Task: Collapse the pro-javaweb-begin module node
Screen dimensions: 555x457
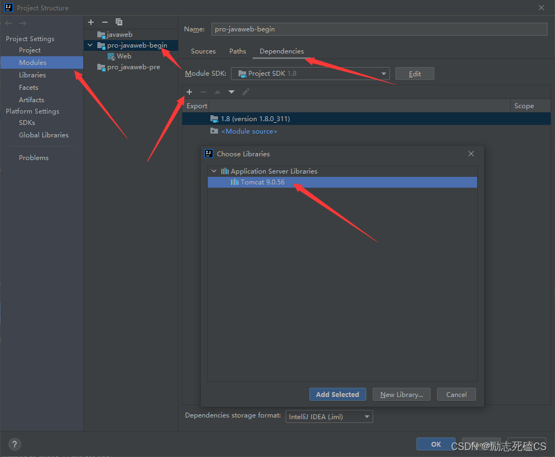Action: [x=90, y=45]
